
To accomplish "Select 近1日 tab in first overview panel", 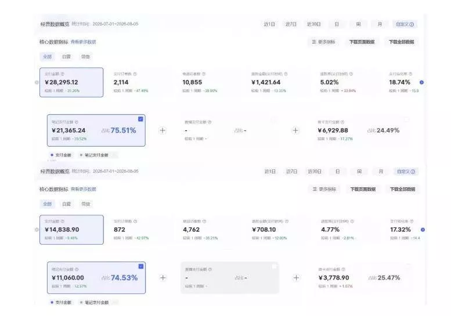I will point(269,24).
